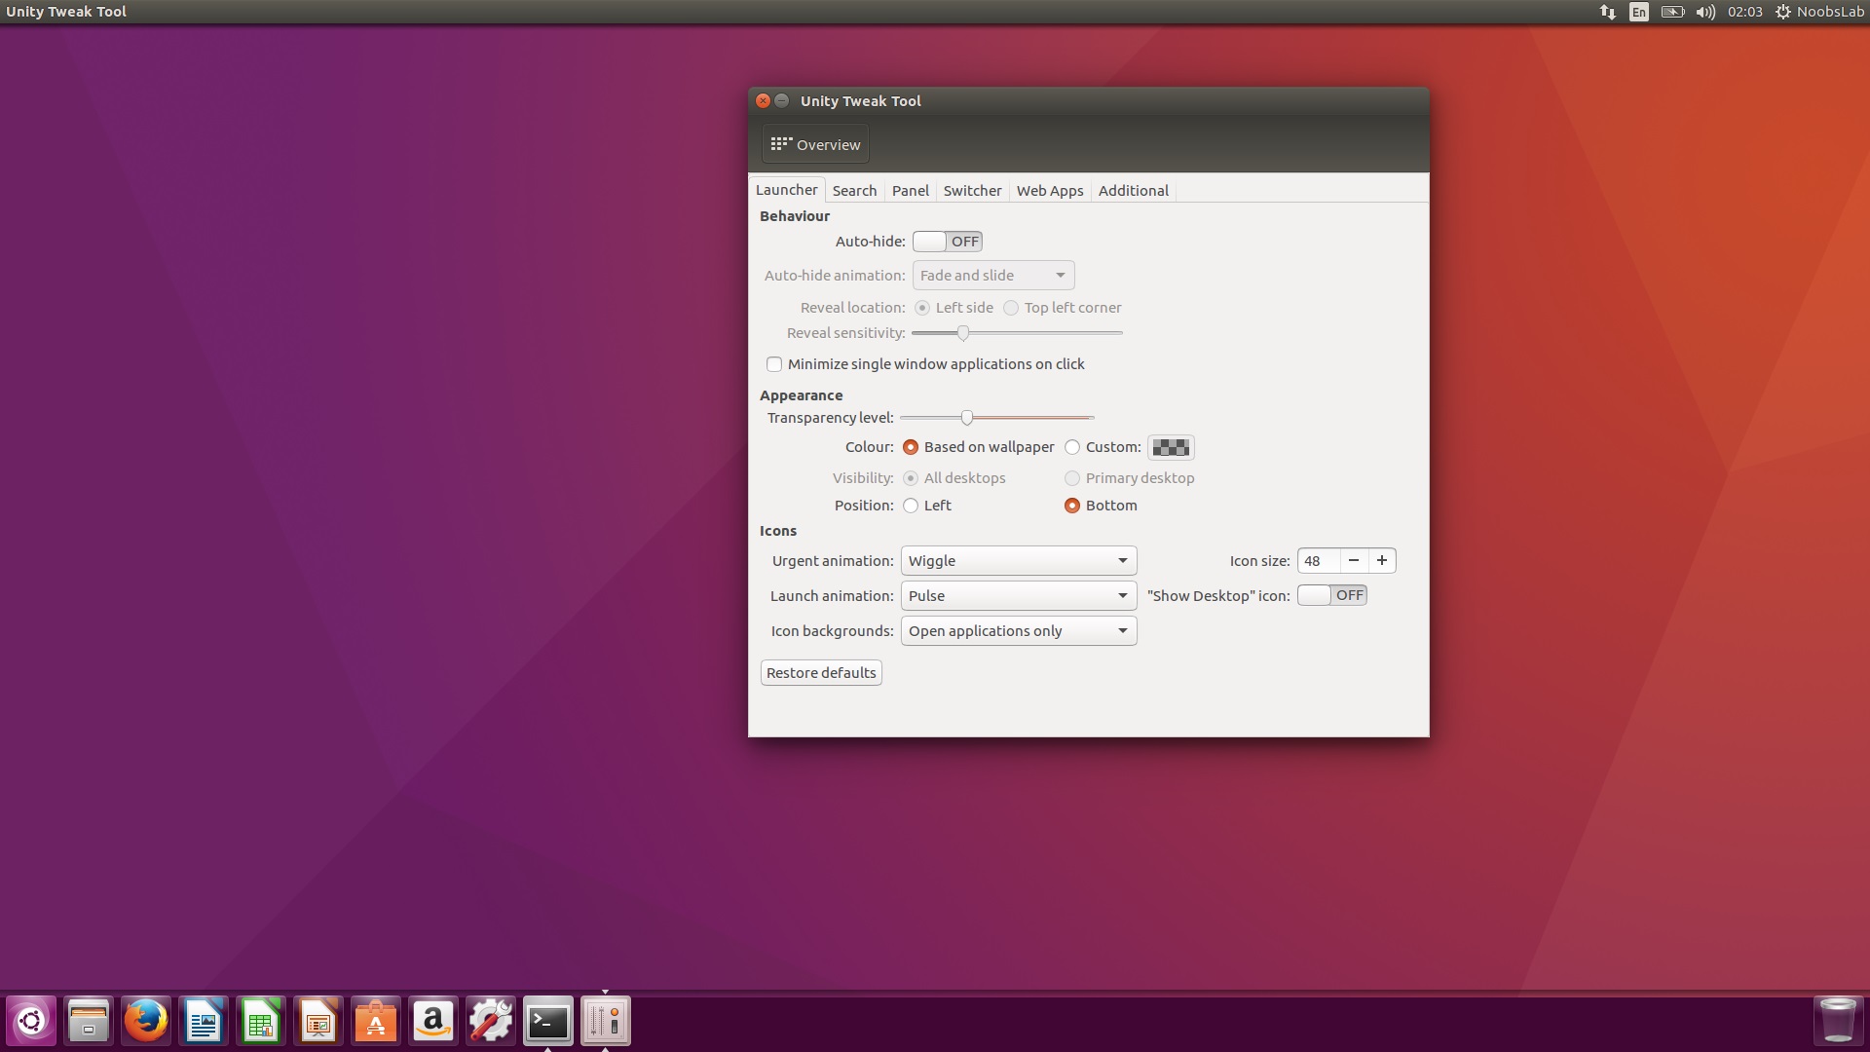1870x1052 pixels.
Task: Close the Unity Tweak Tool window
Action: tap(764, 101)
